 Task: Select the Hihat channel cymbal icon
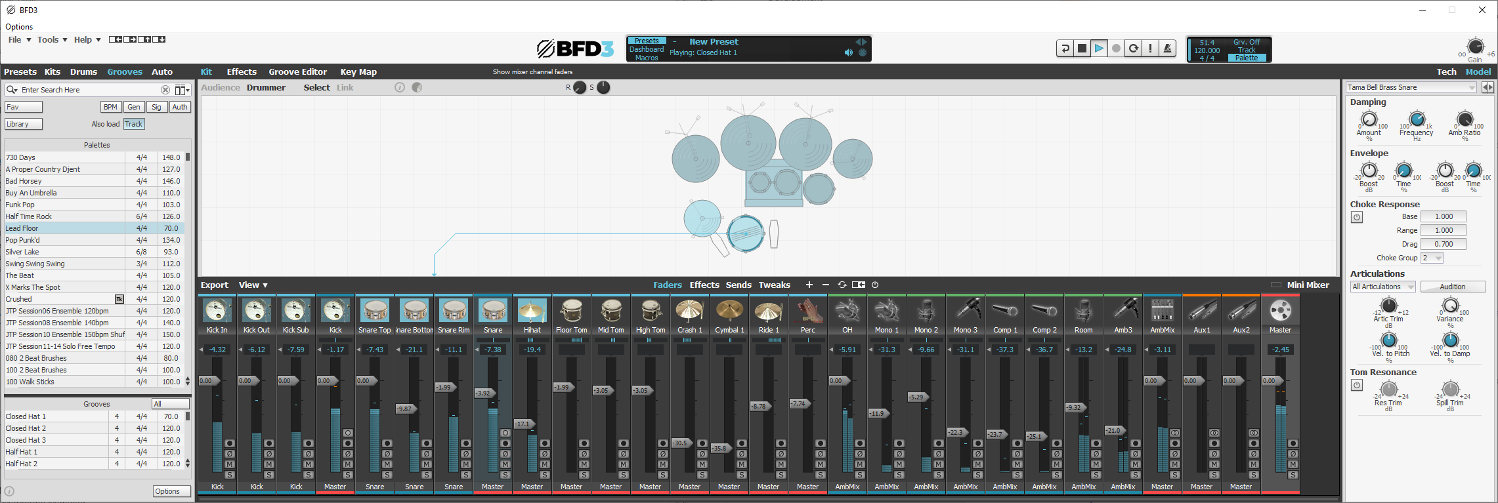pos(532,310)
